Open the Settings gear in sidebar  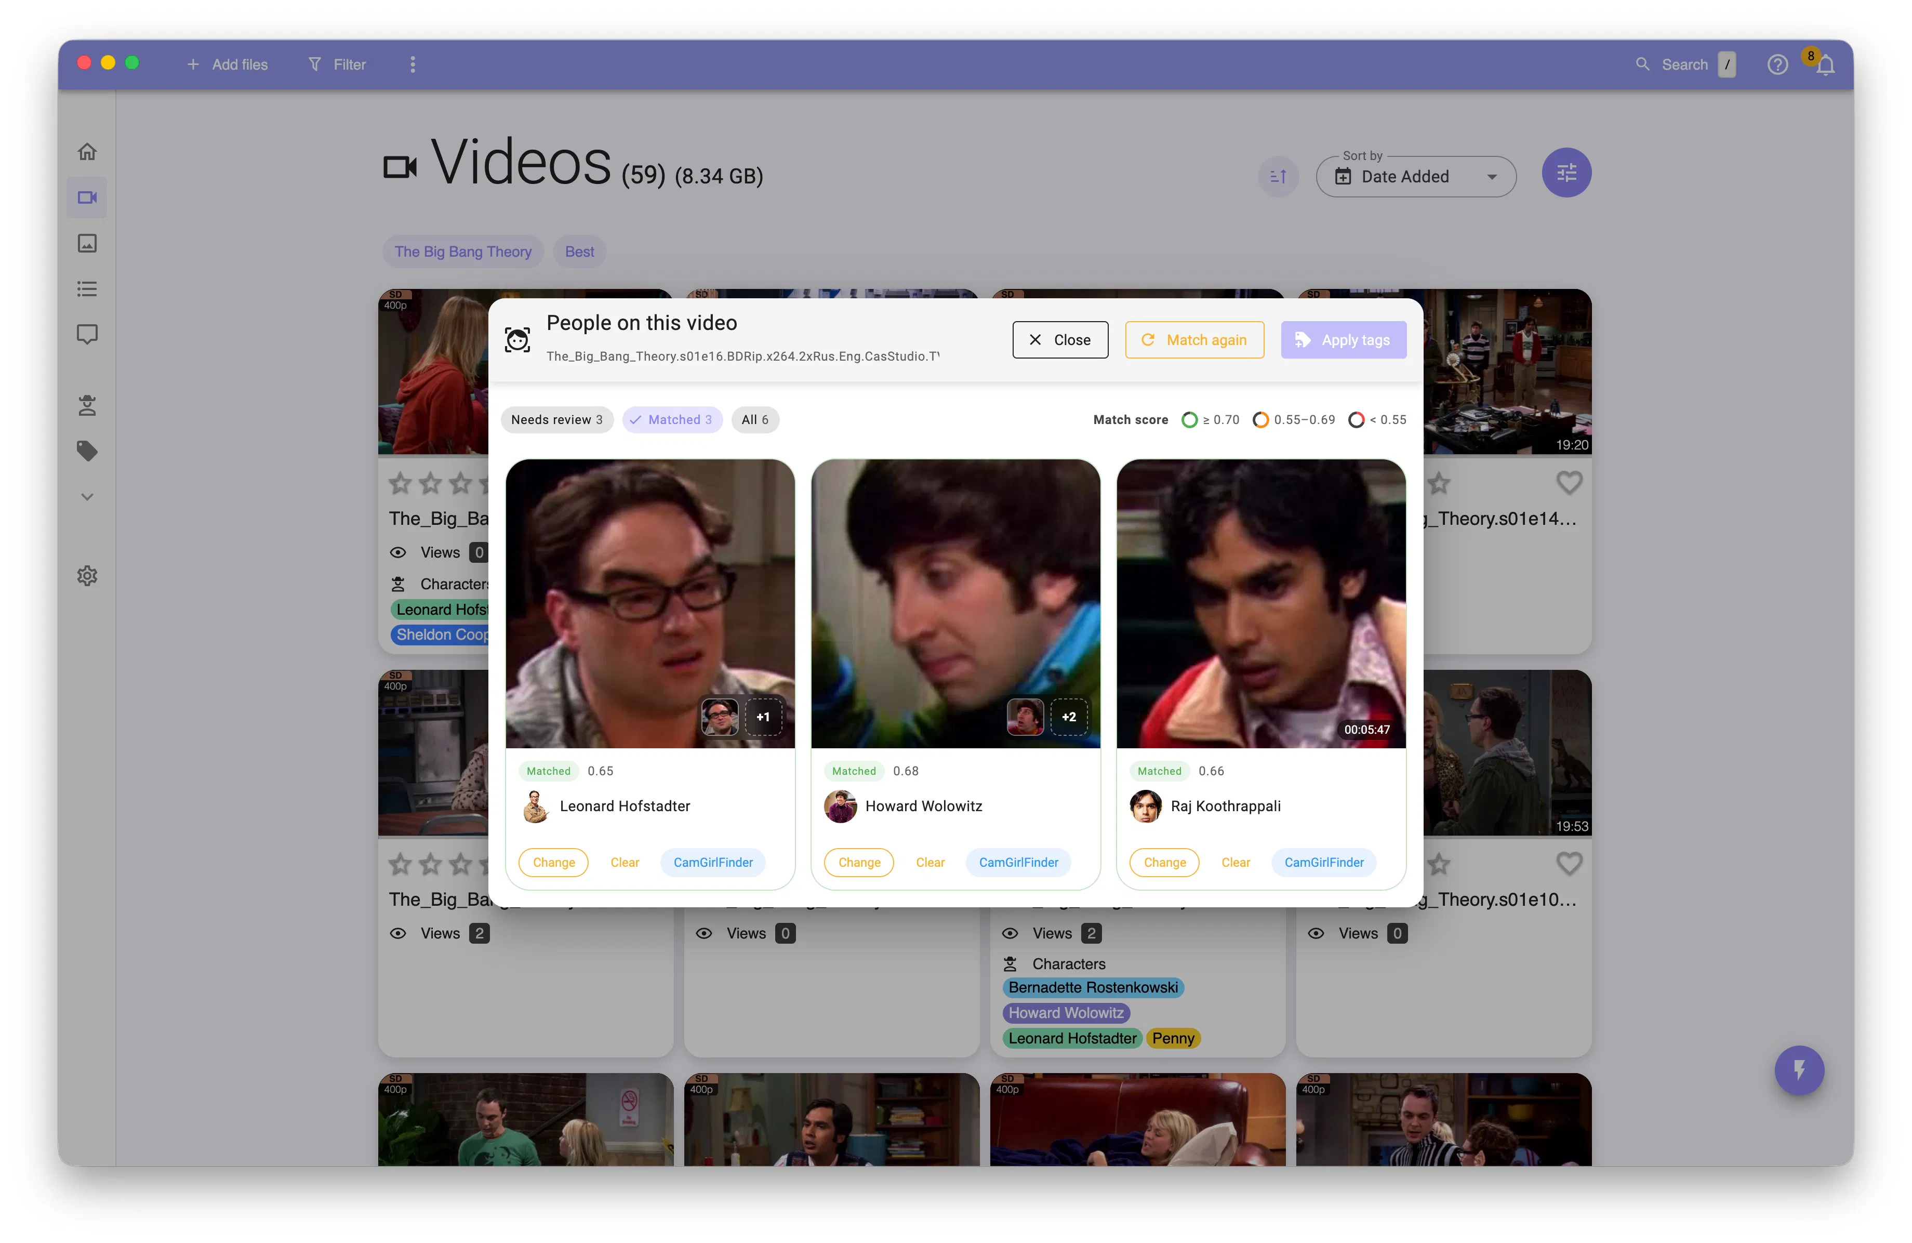(x=87, y=575)
